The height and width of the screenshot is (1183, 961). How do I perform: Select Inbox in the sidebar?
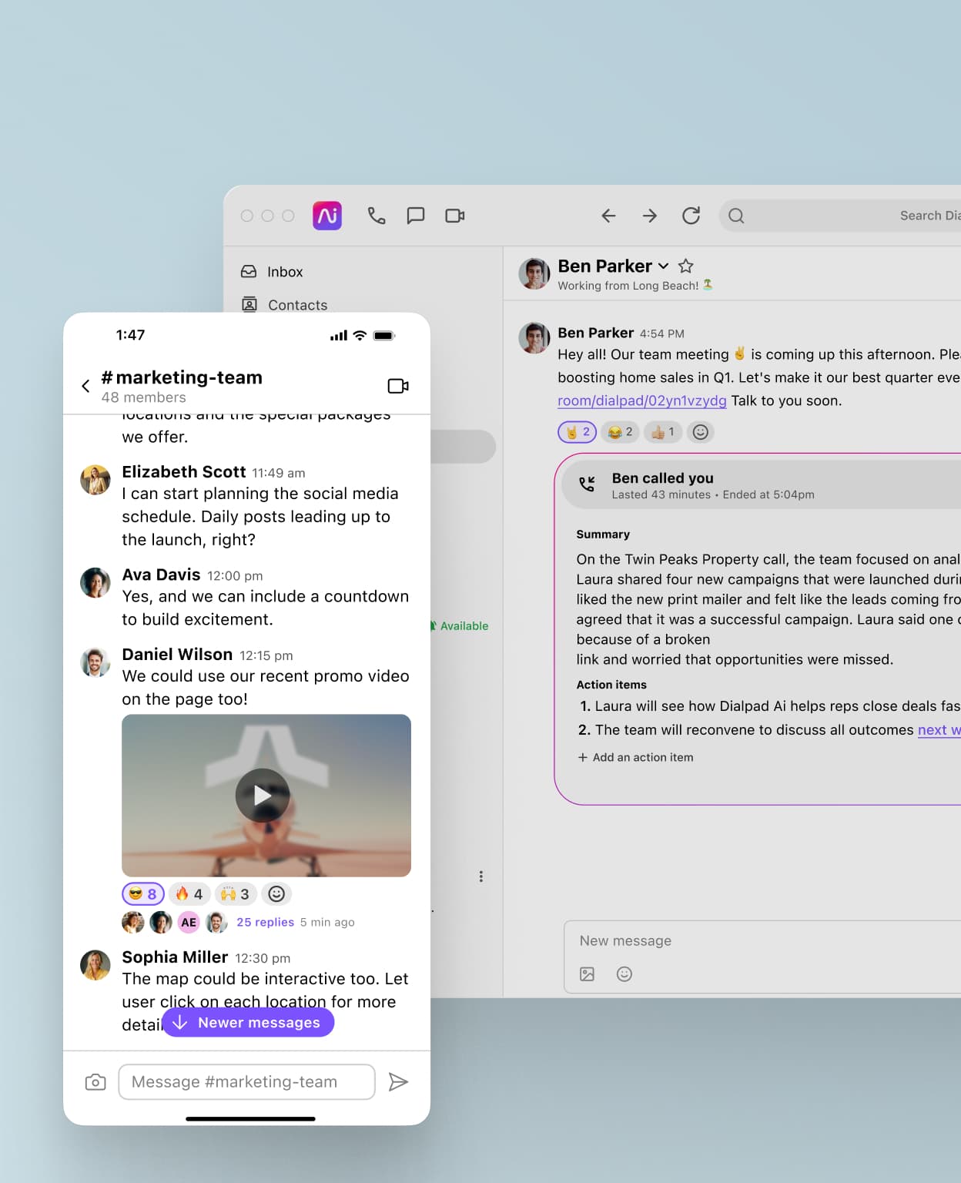click(x=285, y=271)
